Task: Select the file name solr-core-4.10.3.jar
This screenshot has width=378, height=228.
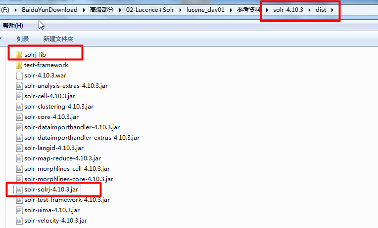Action: coord(51,117)
